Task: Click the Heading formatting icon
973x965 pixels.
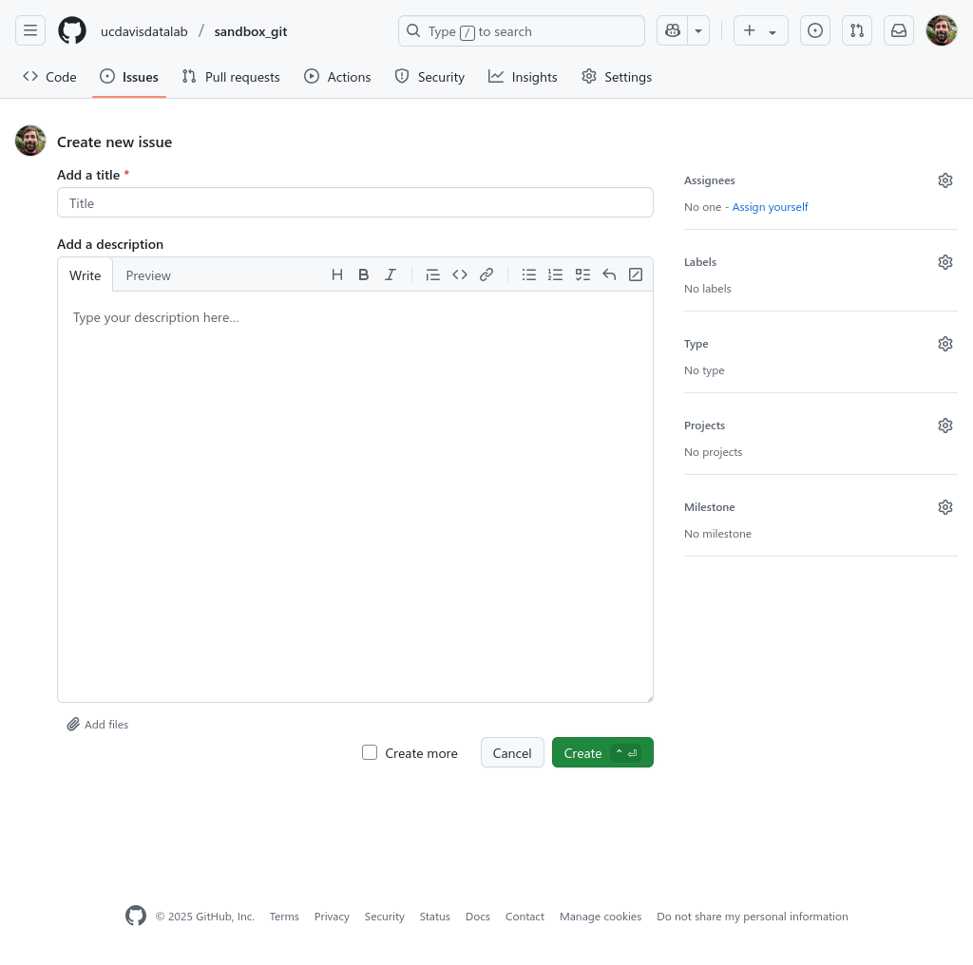Action: (x=337, y=274)
